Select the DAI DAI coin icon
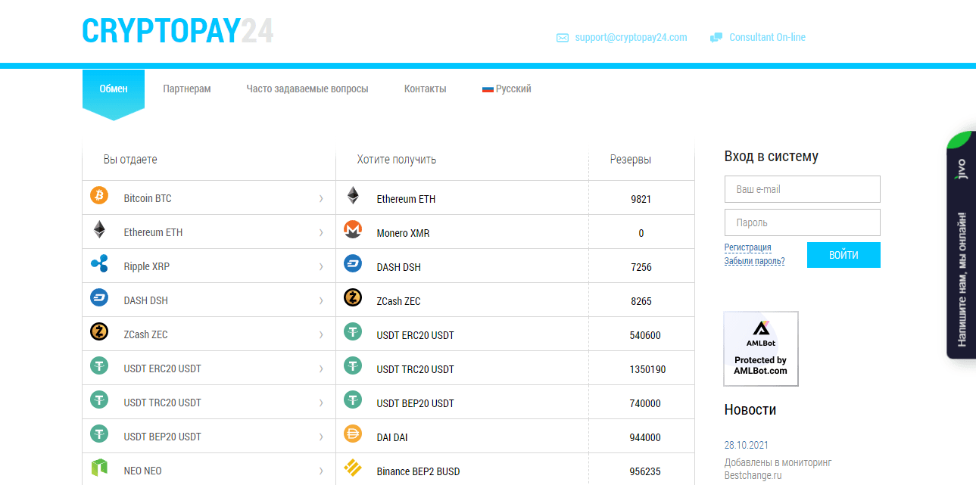Image resolution: width=976 pixels, height=485 pixels. pyautogui.click(x=353, y=435)
